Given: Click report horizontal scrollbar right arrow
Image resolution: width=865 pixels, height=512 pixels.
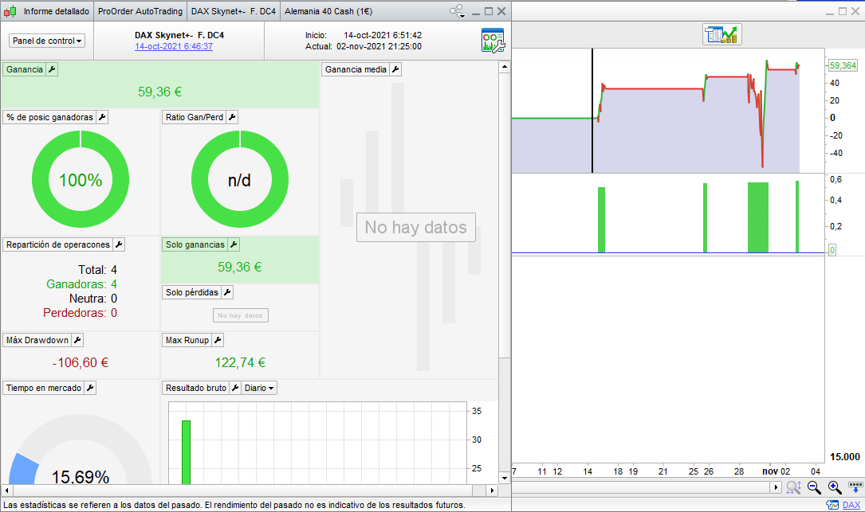Looking at the screenshot, I should [493, 490].
